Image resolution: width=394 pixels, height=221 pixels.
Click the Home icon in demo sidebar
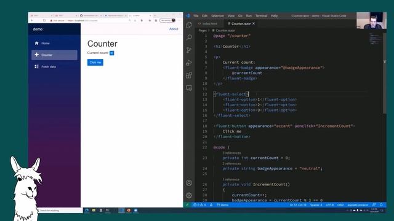[x=37, y=43]
